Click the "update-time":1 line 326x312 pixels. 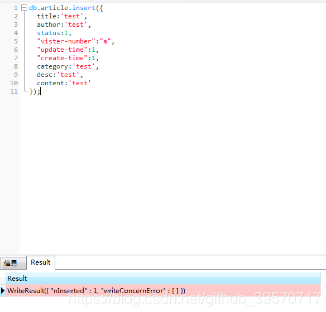point(68,50)
